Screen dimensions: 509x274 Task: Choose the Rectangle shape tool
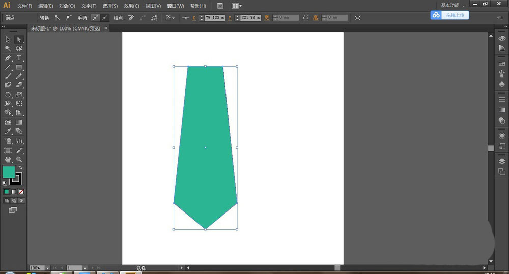point(19,67)
